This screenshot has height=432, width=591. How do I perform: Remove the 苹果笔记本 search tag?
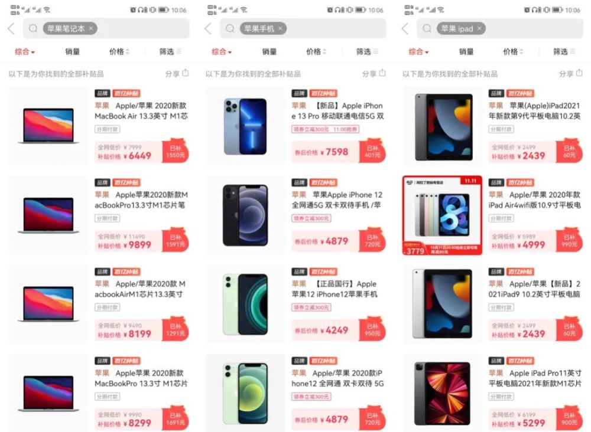91,28
